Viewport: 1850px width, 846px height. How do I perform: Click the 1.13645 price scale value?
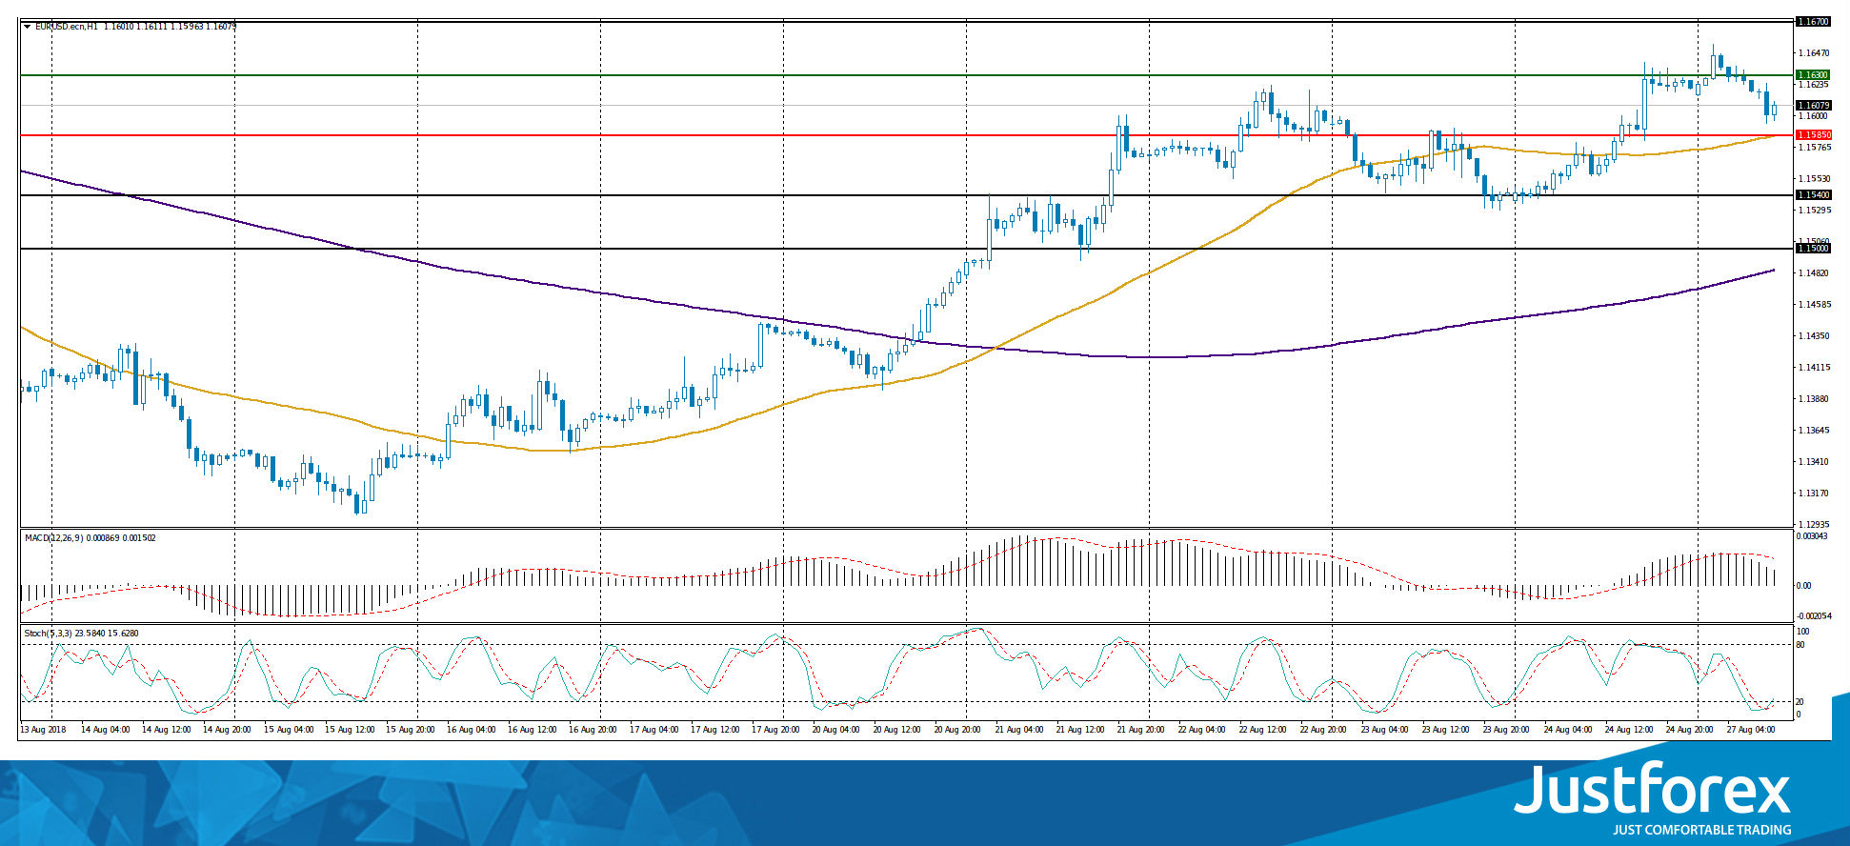1813,431
